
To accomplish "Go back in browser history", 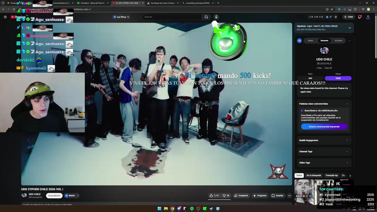I will pyautogui.click(x=3, y=9).
